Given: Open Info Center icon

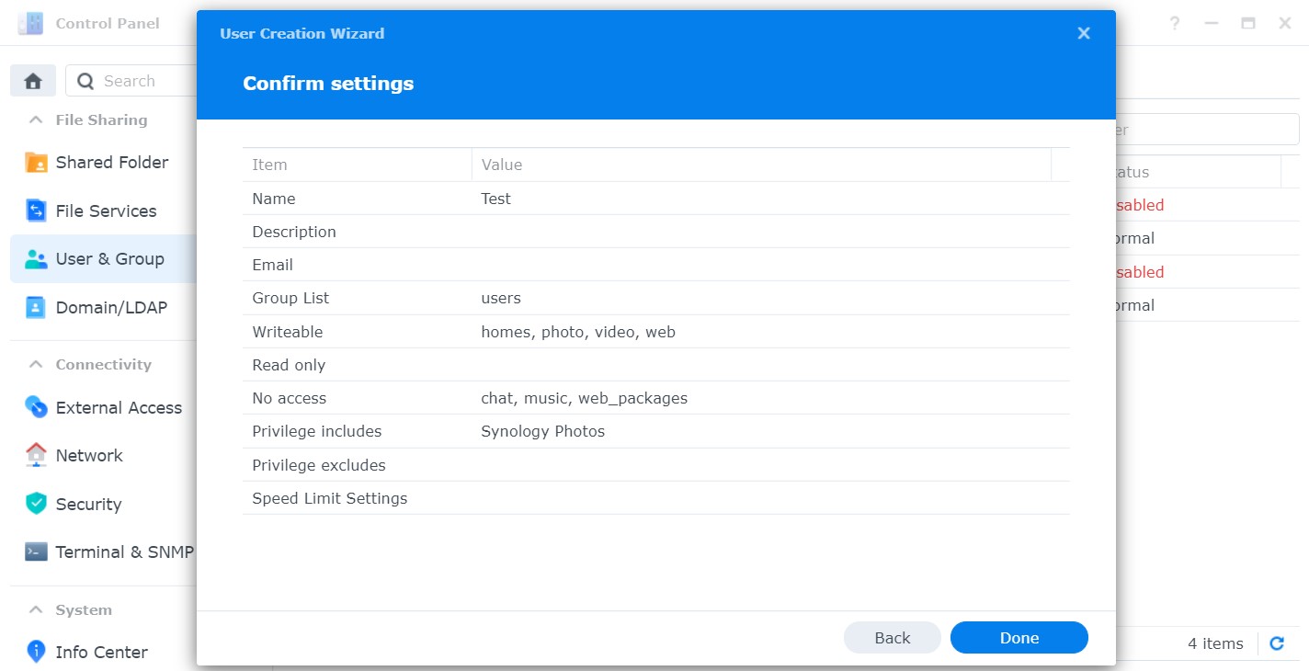Looking at the screenshot, I should pos(36,652).
